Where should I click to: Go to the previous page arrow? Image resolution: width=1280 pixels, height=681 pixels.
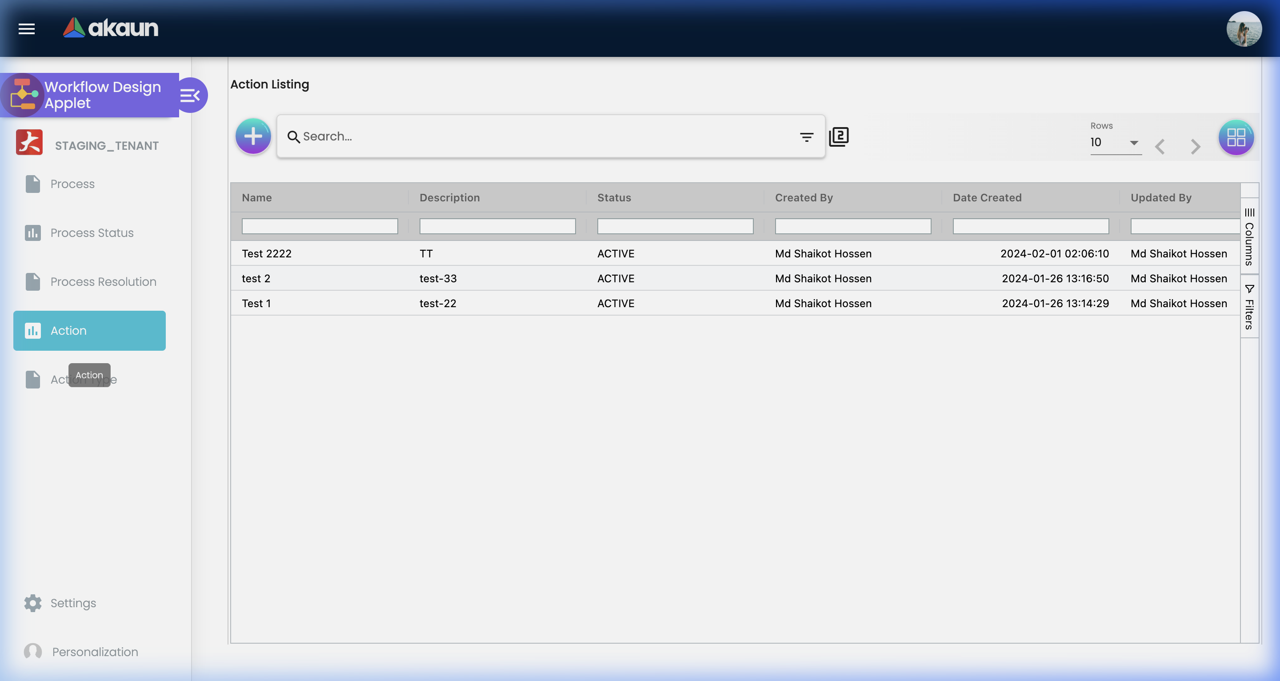[1160, 147]
